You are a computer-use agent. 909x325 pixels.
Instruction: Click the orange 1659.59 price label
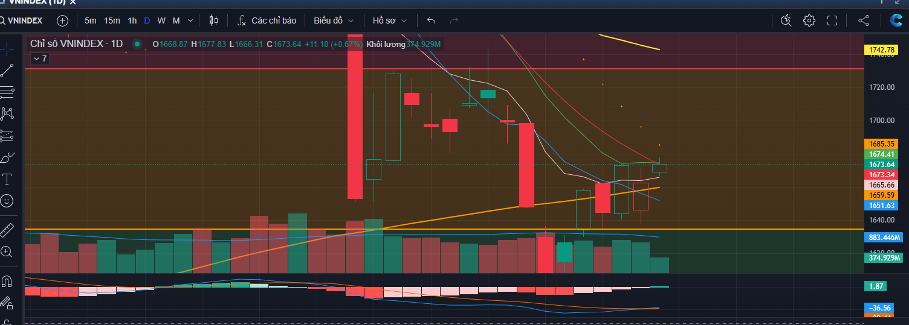click(880, 195)
